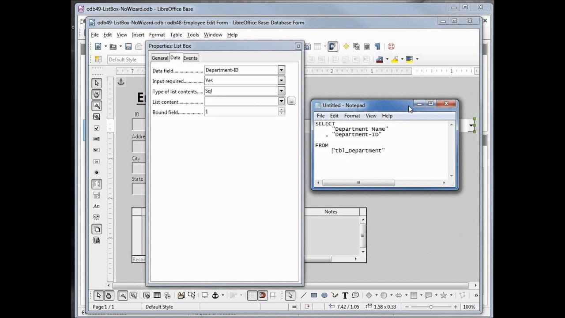Click the List content input field
The height and width of the screenshot is (318, 565).
[x=241, y=101]
